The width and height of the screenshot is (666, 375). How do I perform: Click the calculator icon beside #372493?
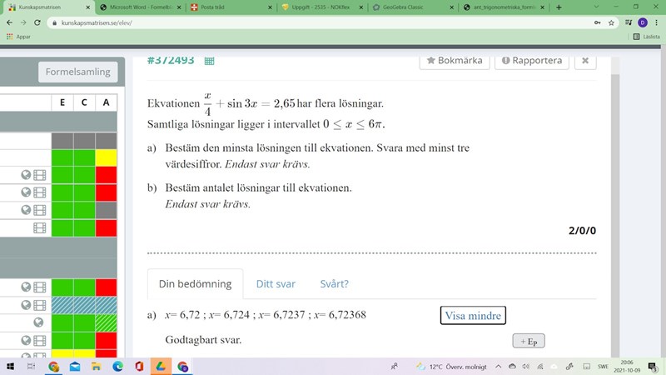(x=210, y=61)
